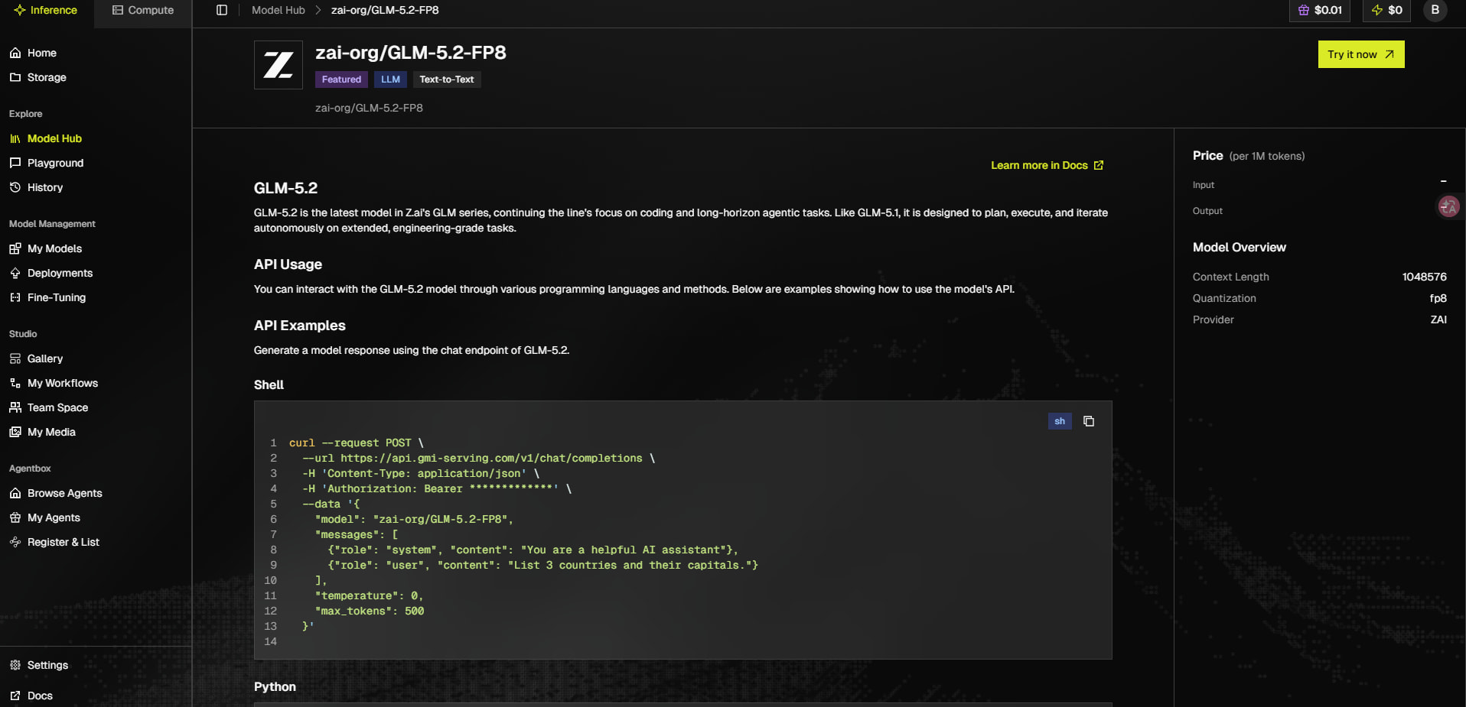Click the Featured tag
1466x707 pixels.
(341, 79)
